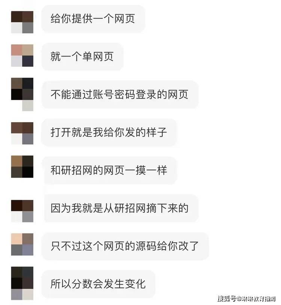This screenshot has width=281, height=305.
Task: Open avatar beside 给你提供一个网页 message
Action: [22, 22]
